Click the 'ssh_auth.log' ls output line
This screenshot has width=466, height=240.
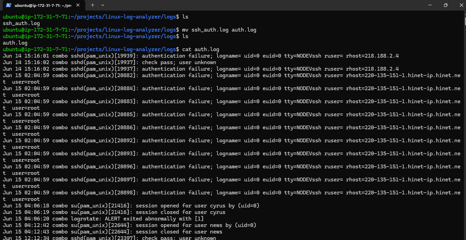(x=21, y=23)
